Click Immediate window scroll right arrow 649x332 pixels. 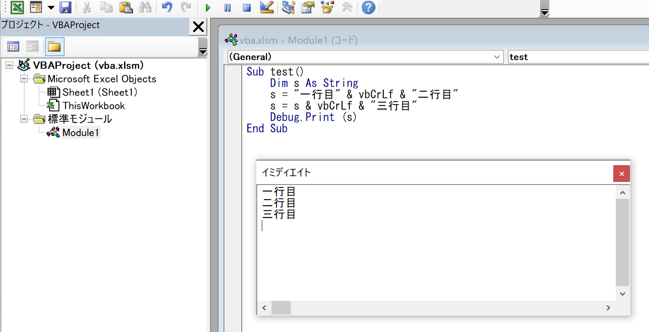pyautogui.click(x=608, y=308)
